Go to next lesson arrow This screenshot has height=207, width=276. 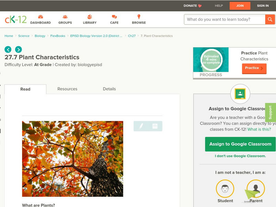(19, 49)
